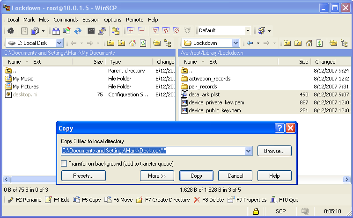Image resolution: width=353 pixels, height=218 pixels.
Task: Refresh the local panel
Action: point(143,43)
